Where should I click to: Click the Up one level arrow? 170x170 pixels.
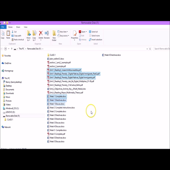pos(12,49)
